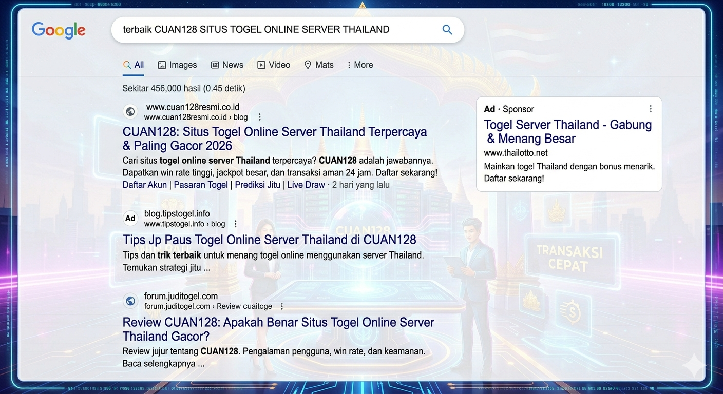Viewport: 723px width, 394px height.
Task: Click the globe favicon next to www.cuan128resmi.co.id
Action: (x=130, y=111)
